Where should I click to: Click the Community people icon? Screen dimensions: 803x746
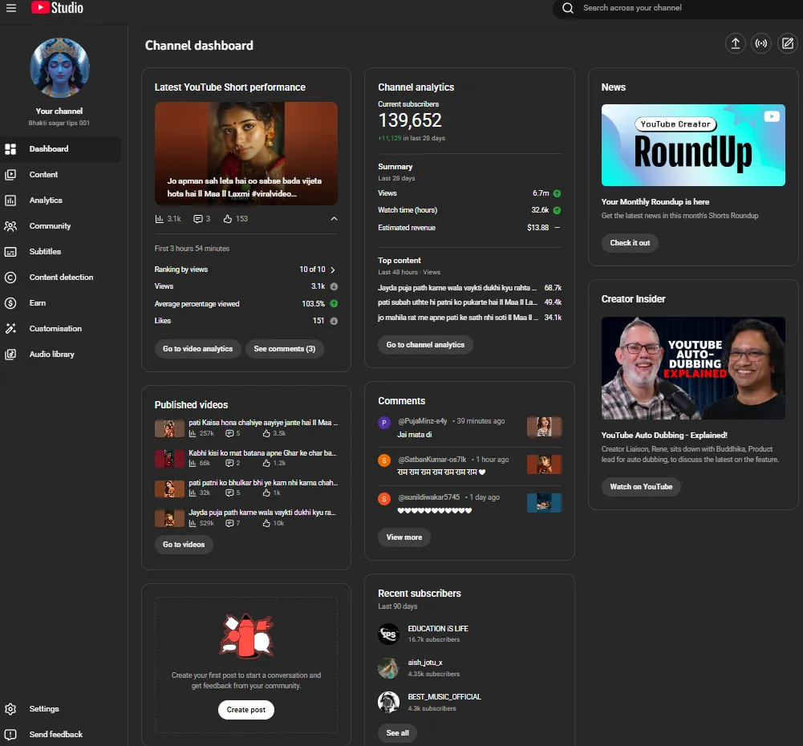point(10,225)
